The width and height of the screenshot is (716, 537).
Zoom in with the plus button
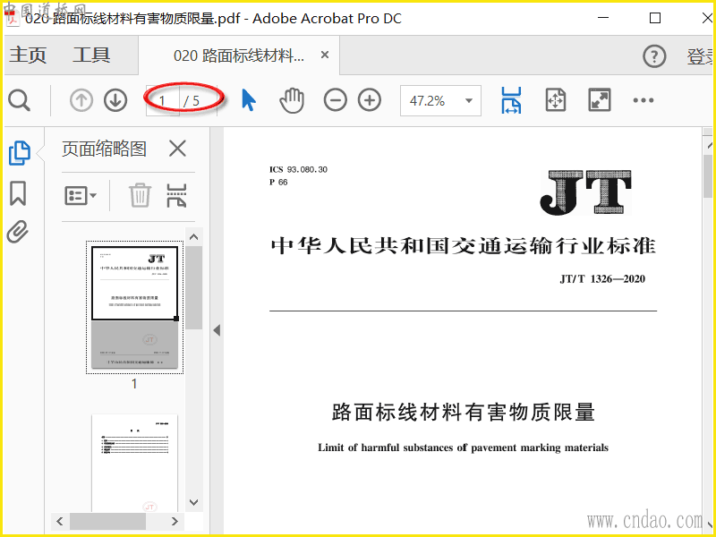[370, 100]
